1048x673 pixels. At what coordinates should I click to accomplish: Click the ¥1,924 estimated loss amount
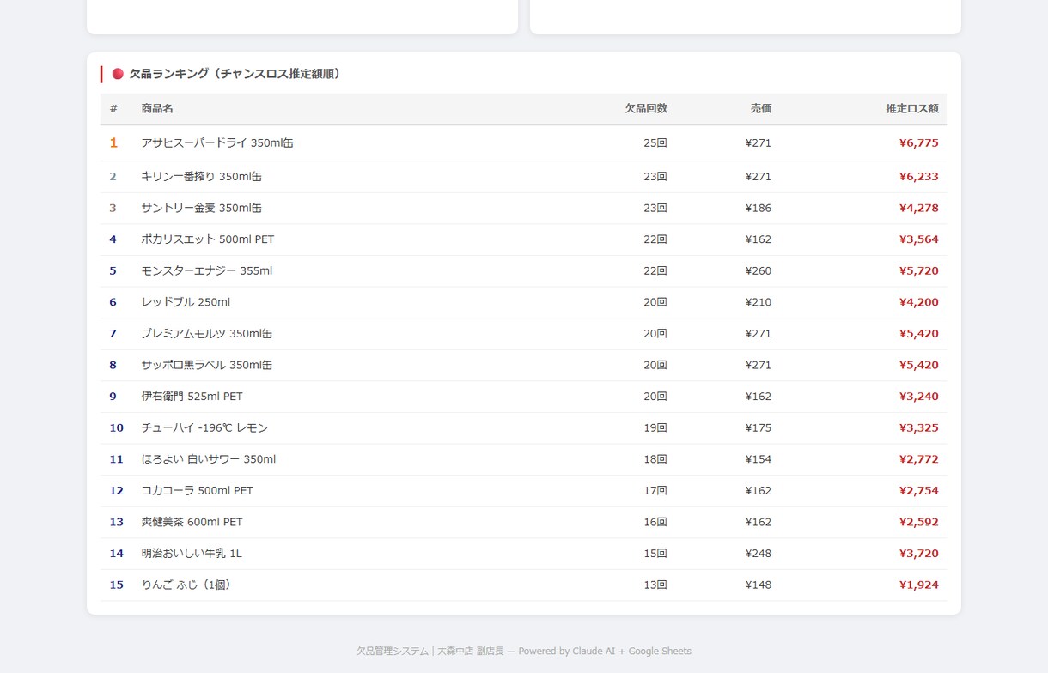pyautogui.click(x=919, y=585)
